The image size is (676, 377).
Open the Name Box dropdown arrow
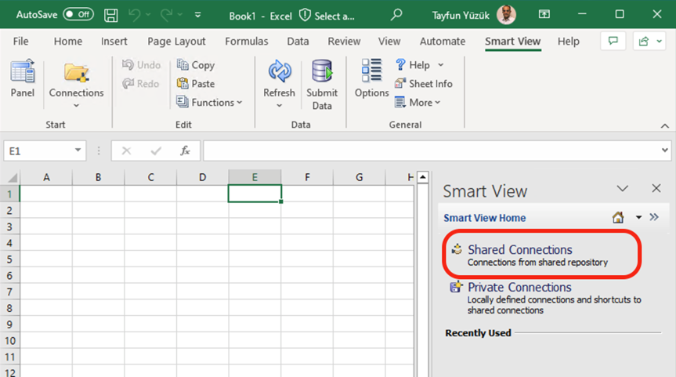78,150
